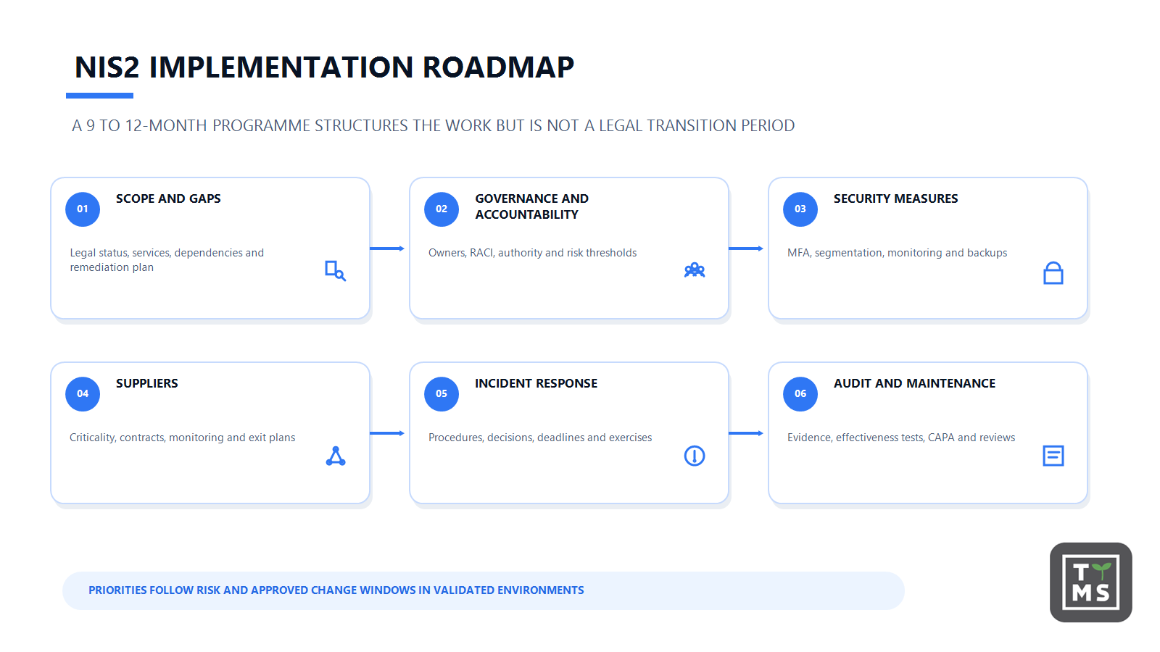This screenshot has height=652, width=1160.
Task: Select the 01 step number circle
Action: pos(83,209)
